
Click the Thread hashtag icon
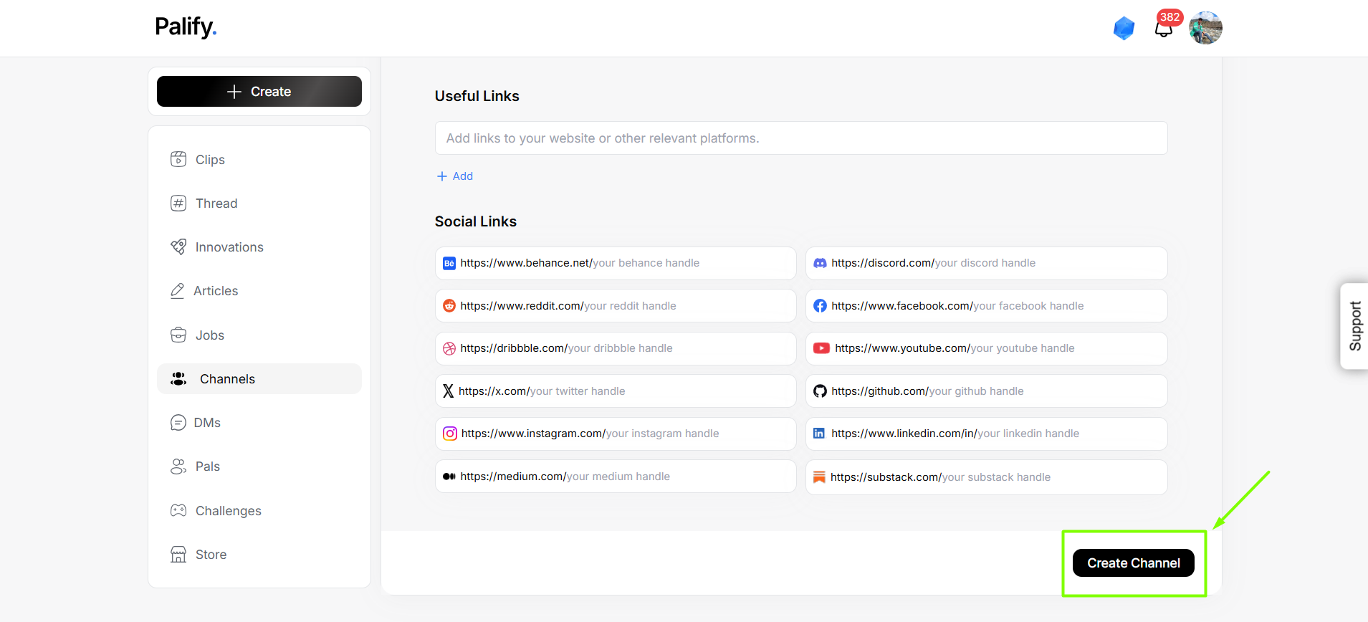178,203
